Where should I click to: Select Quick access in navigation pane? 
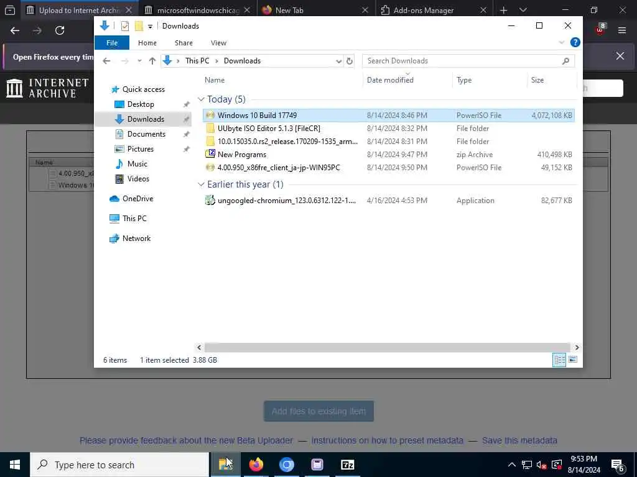click(144, 89)
